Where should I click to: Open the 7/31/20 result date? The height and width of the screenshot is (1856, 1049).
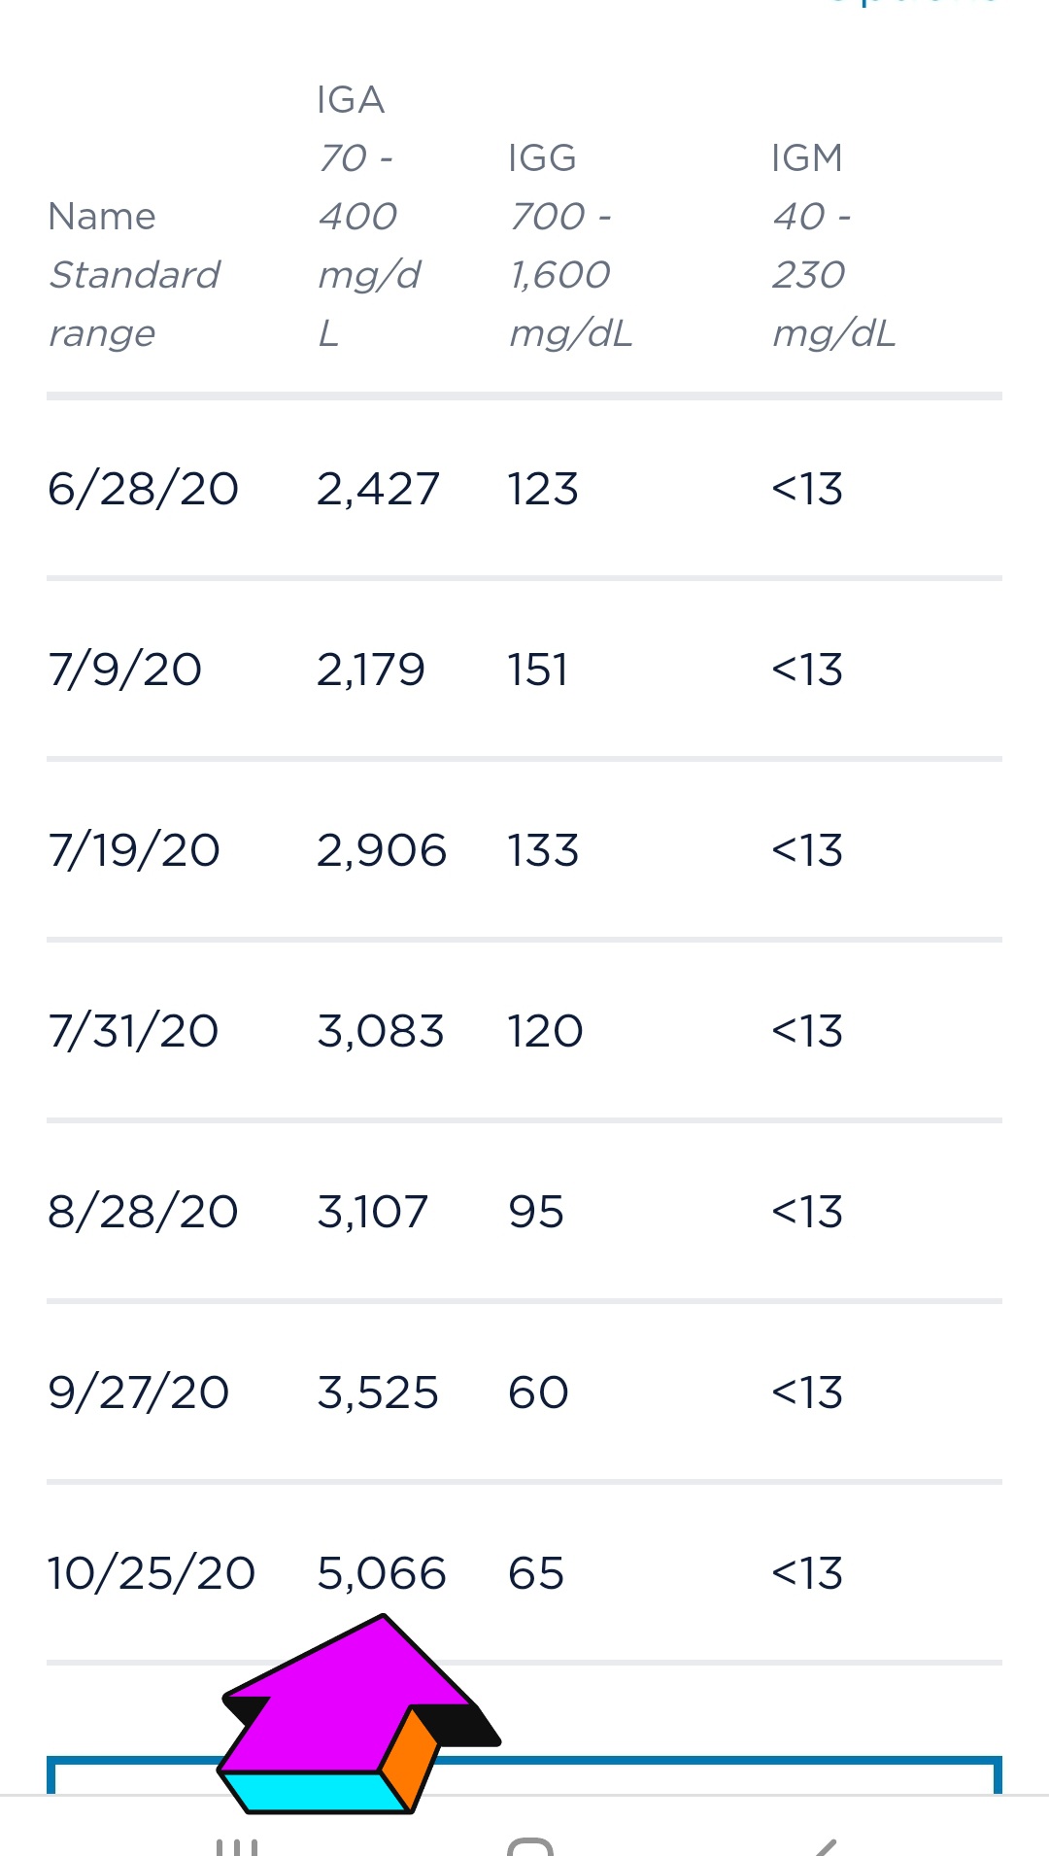tap(133, 1031)
